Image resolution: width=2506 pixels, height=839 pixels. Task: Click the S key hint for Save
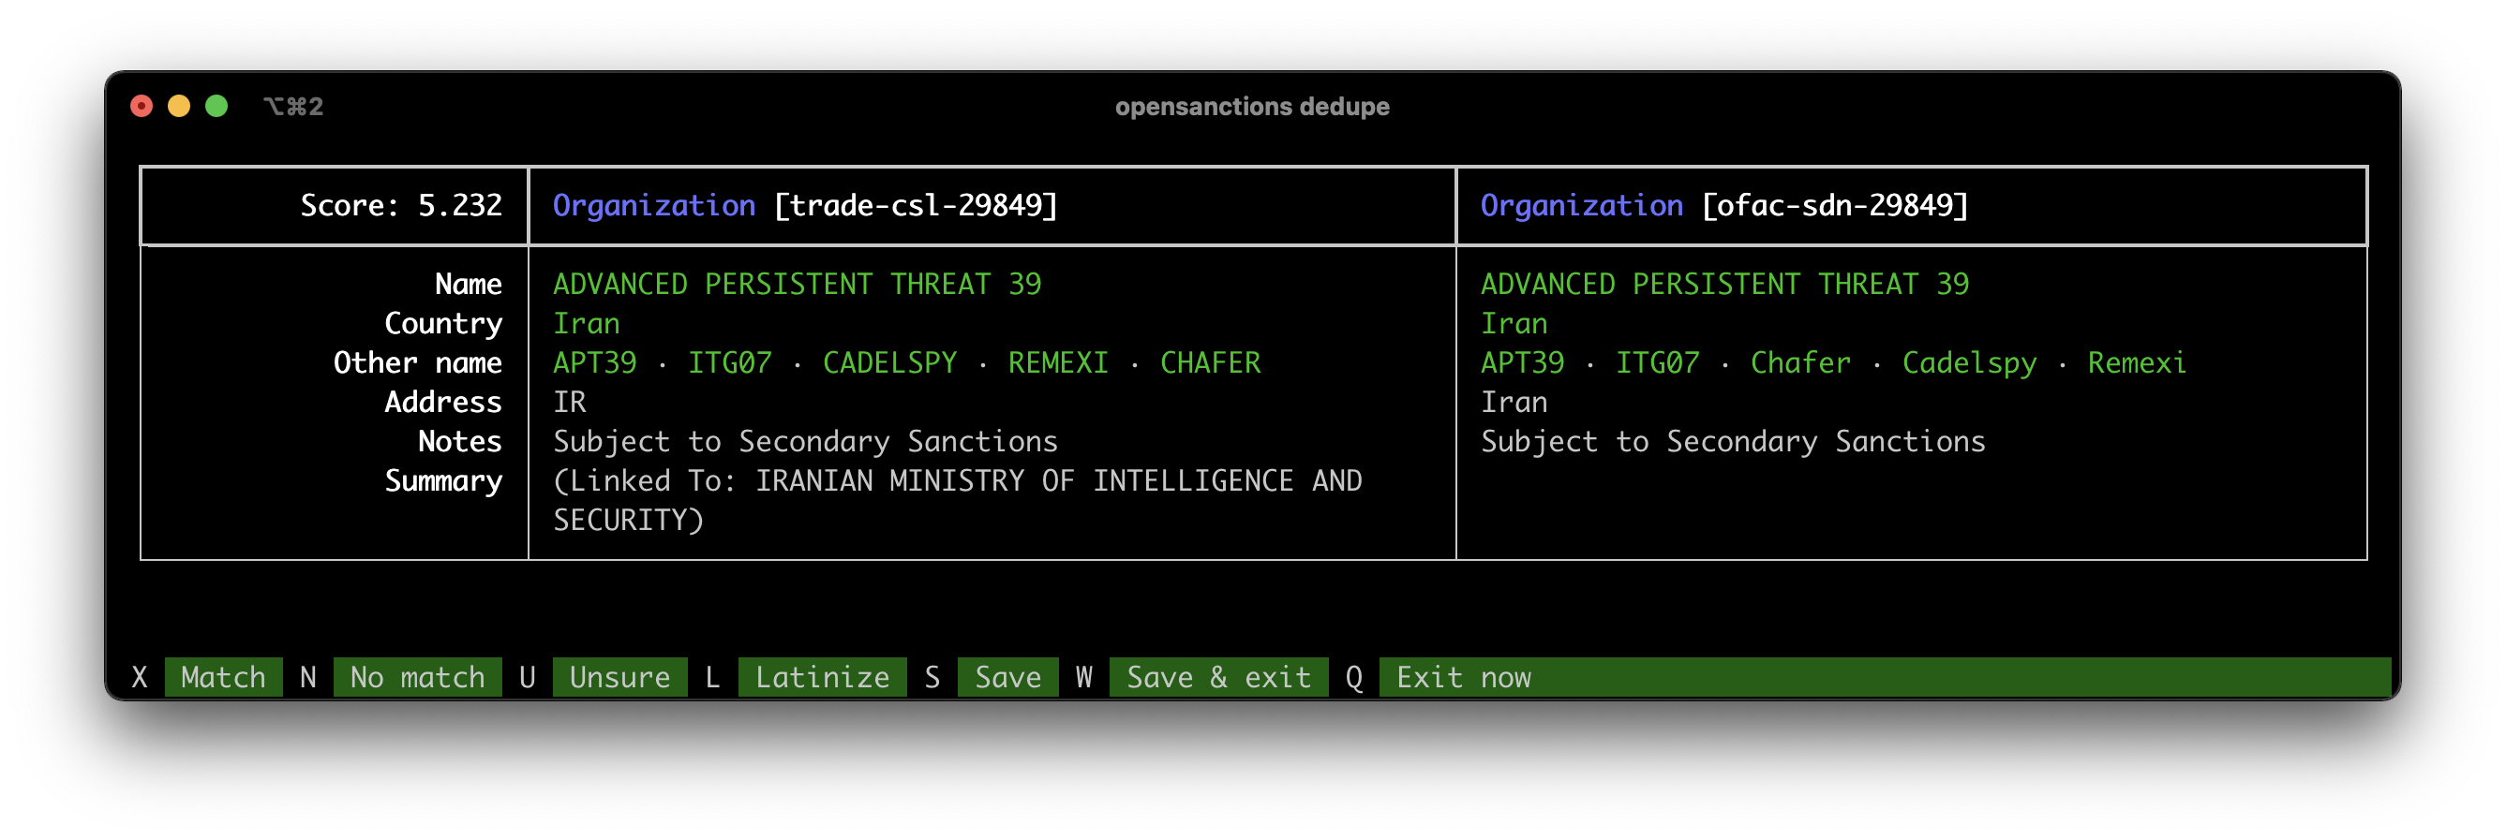932,677
